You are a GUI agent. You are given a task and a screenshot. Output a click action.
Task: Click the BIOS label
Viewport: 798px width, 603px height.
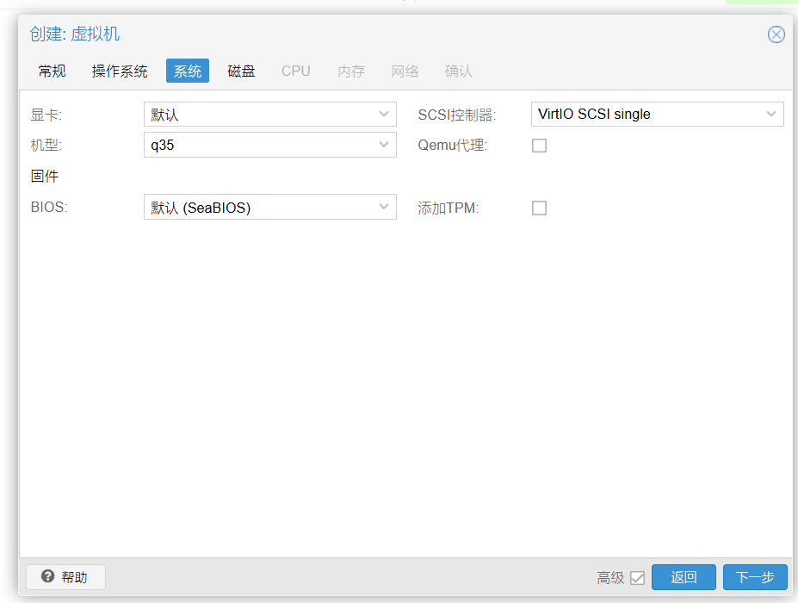pos(49,207)
